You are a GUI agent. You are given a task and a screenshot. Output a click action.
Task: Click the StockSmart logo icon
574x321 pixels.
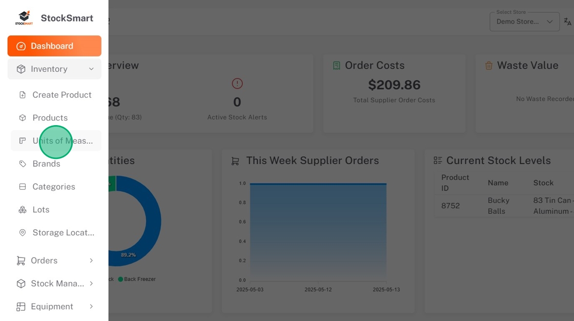click(x=24, y=18)
